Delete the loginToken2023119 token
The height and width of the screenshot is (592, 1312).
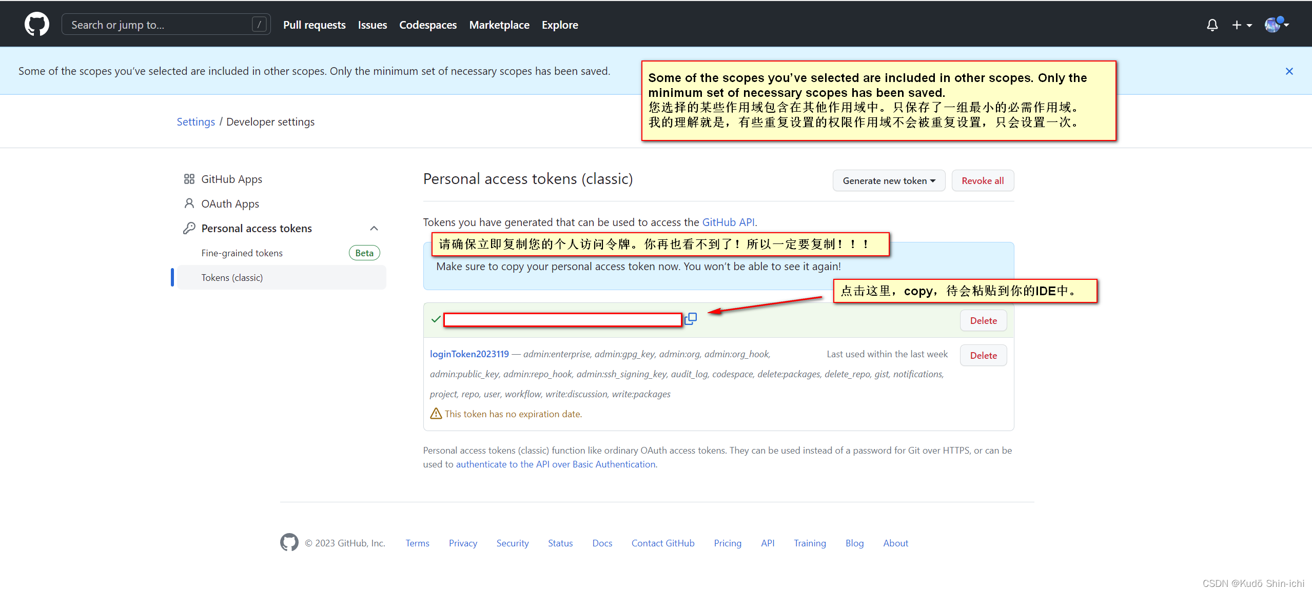click(983, 355)
